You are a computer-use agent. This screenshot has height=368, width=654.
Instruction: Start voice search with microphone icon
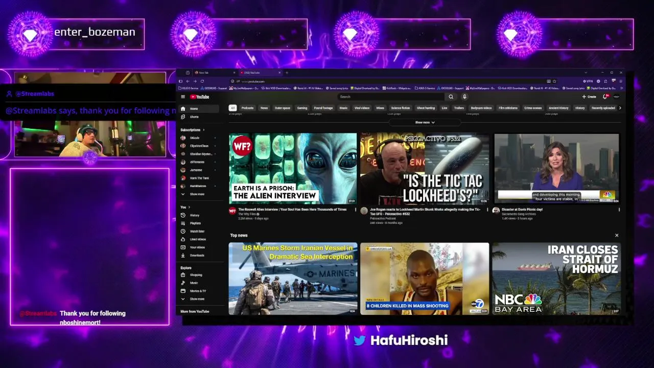tap(464, 97)
